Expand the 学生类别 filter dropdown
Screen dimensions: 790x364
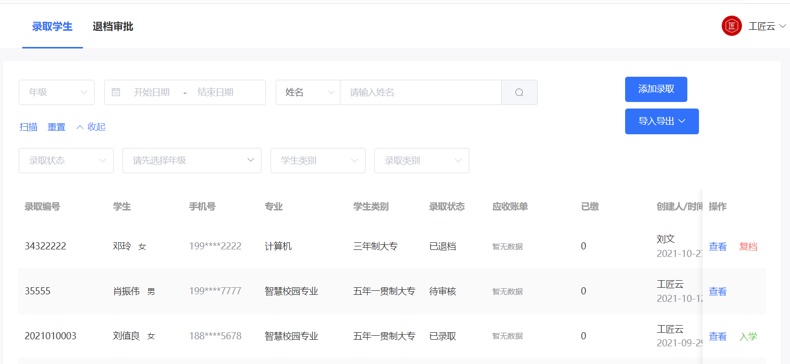click(x=318, y=160)
